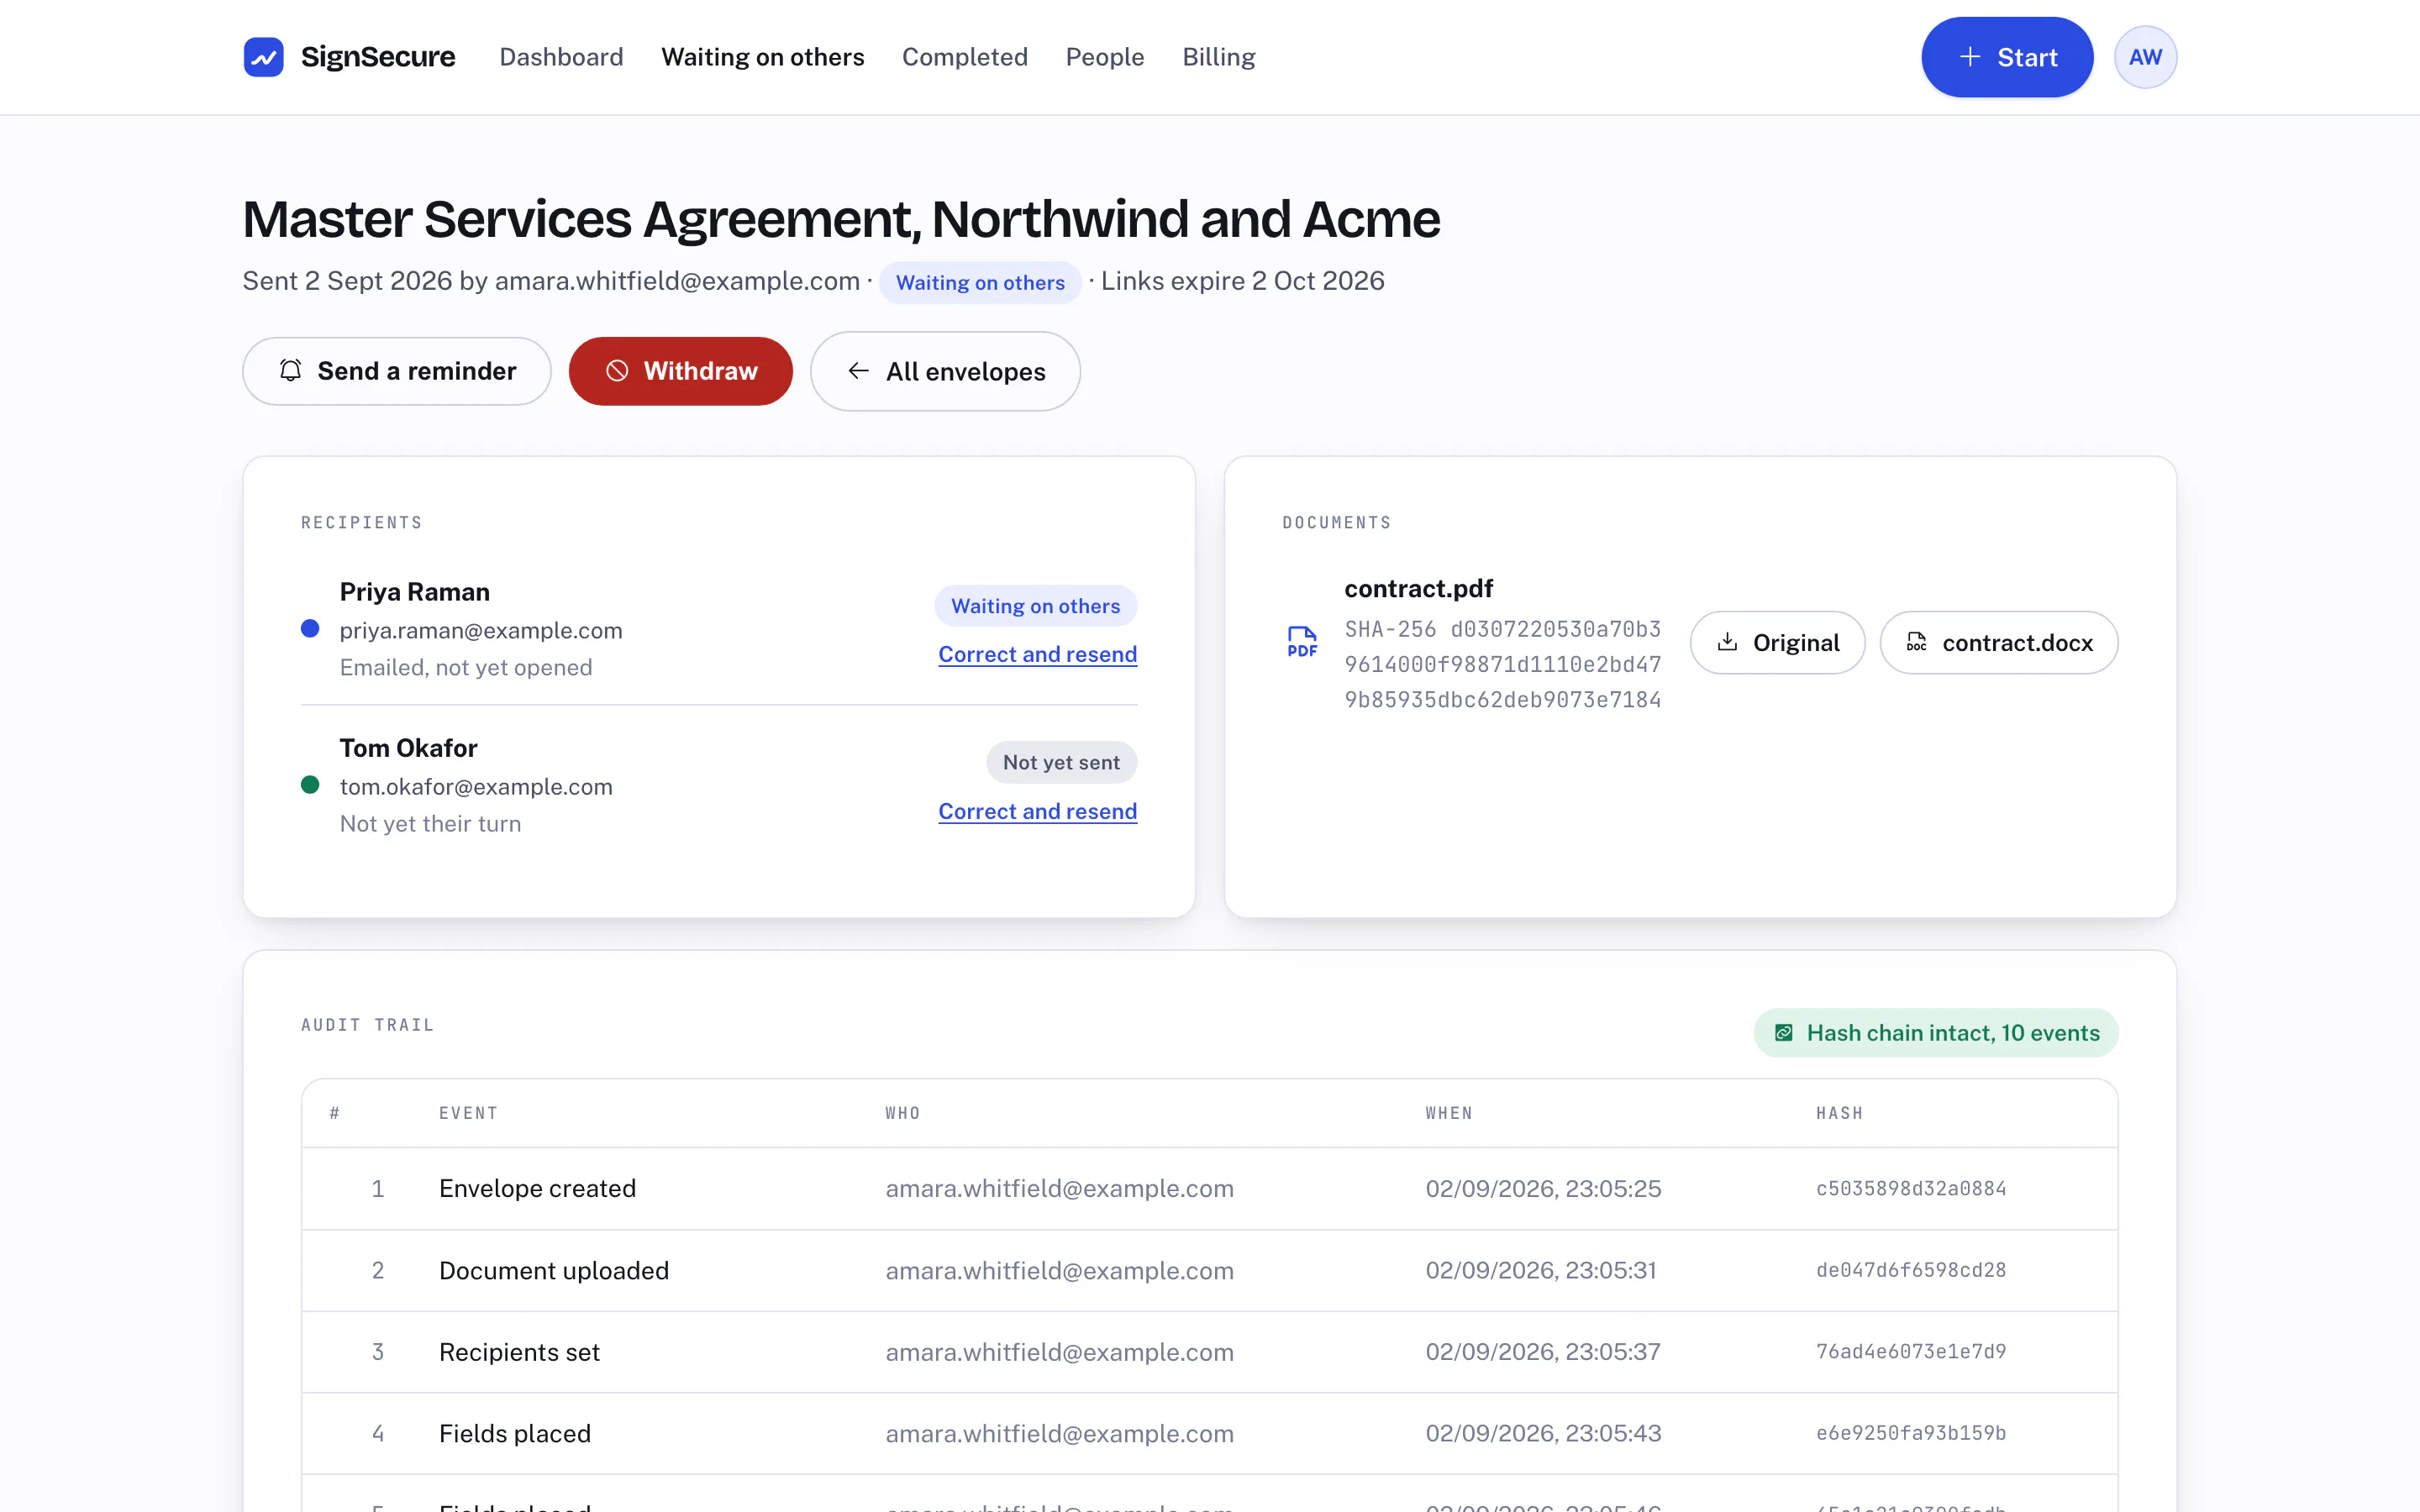Click the 'Emailed, not yet opened' status
2420x1512 pixels.
(x=466, y=667)
